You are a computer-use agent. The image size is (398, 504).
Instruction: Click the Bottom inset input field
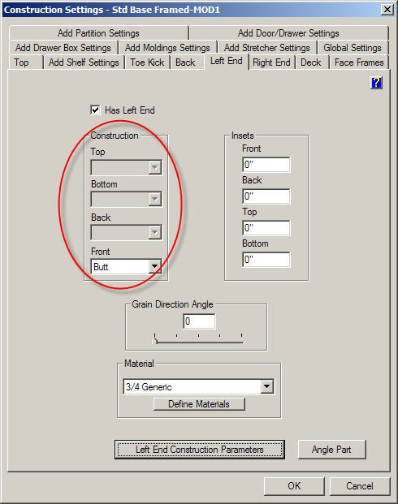(266, 260)
